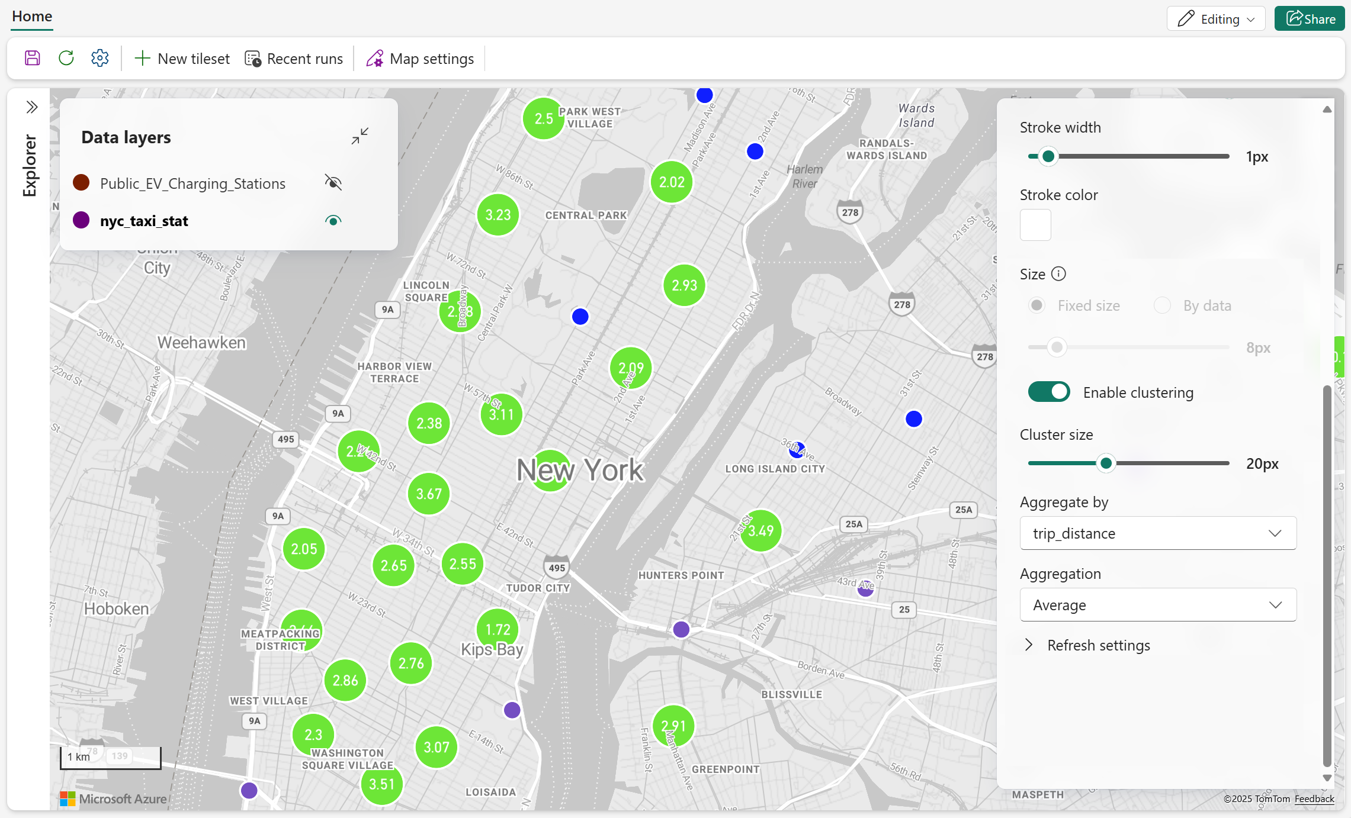Click New tileset button

tap(182, 59)
